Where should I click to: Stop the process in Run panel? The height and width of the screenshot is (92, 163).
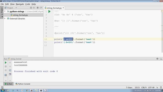point(6,66)
